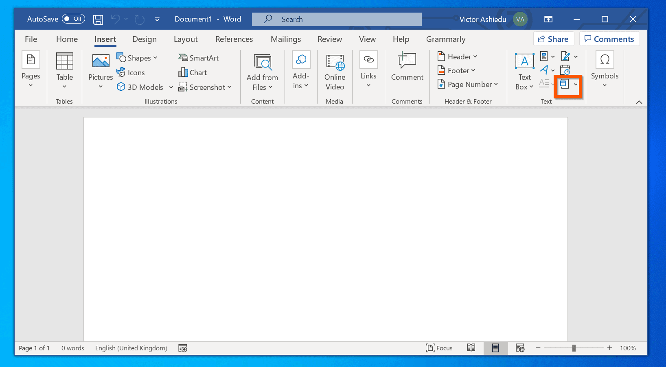Open the Screenshot dropdown
The width and height of the screenshot is (666, 367).
point(205,87)
